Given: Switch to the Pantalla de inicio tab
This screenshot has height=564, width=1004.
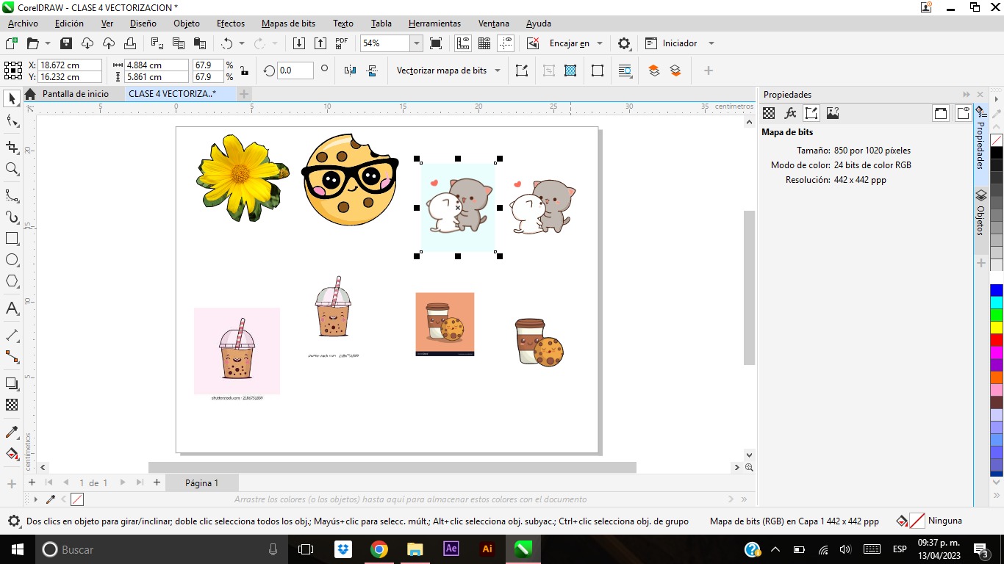Looking at the screenshot, I should [75, 94].
